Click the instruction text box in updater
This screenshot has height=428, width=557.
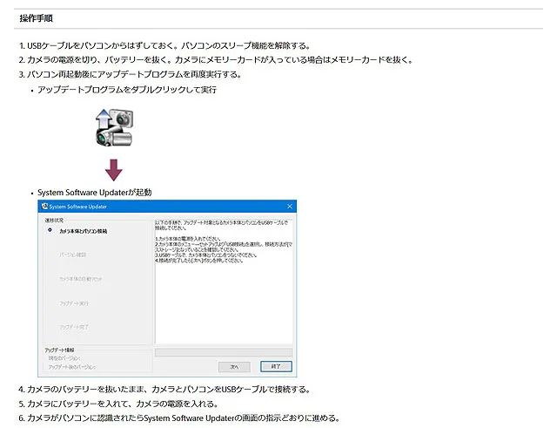tap(224, 282)
